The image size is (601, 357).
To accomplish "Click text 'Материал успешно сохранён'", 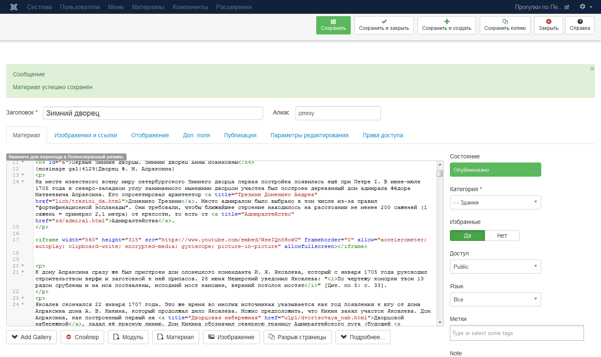I will coord(53,87).
